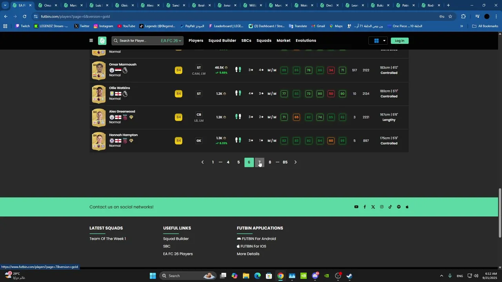Open the Squad Builder menu
The height and width of the screenshot is (282, 502).
coord(222,41)
